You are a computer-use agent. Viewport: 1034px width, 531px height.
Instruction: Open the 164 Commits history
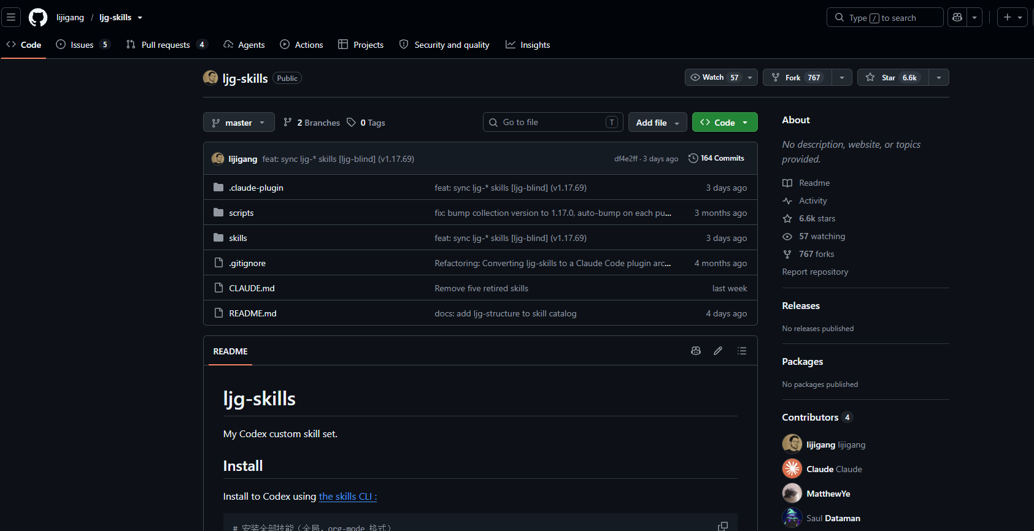pyautogui.click(x=716, y=158)
